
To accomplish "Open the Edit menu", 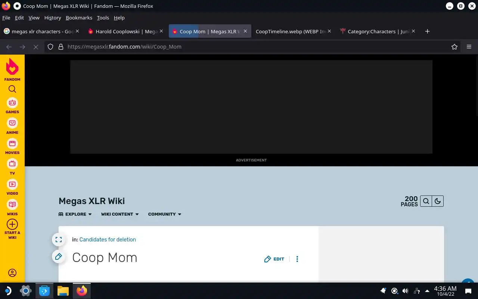I will pos(19,18).
